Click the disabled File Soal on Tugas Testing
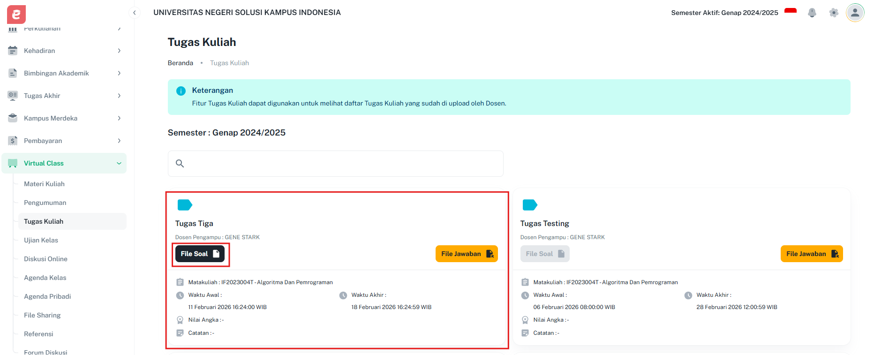 [x=545, y=254]
